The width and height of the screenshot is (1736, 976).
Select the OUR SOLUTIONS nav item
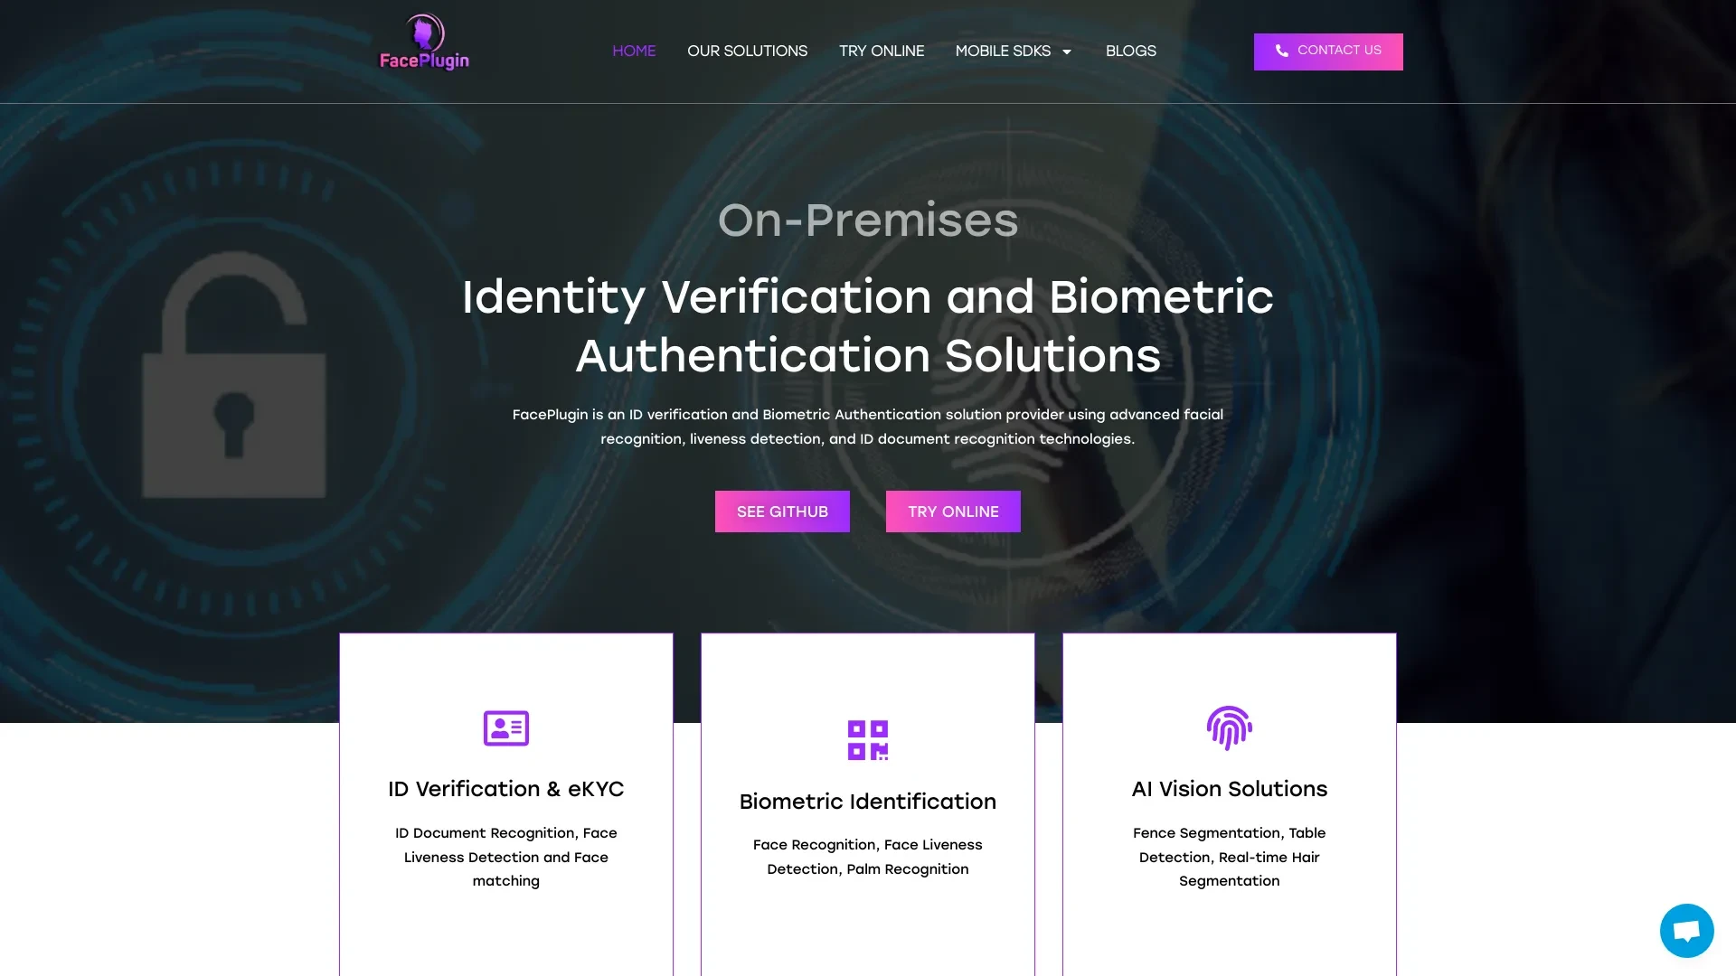(x=748, y=50)
